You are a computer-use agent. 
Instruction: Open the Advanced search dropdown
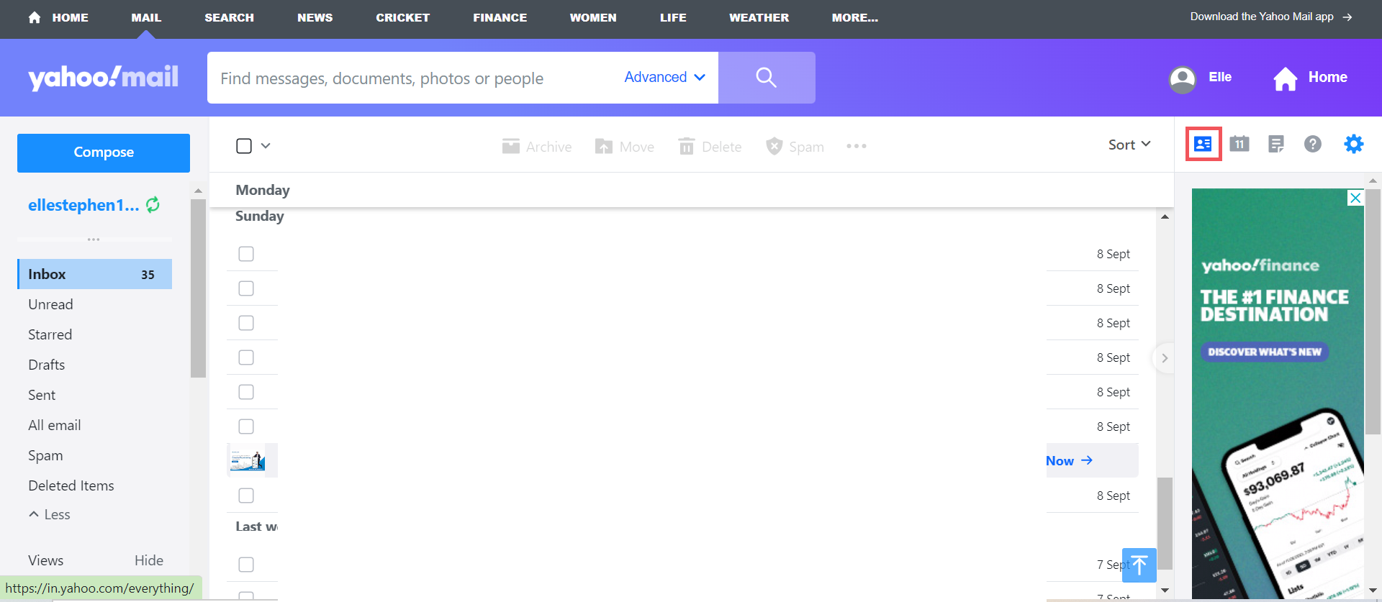[664, 77]
